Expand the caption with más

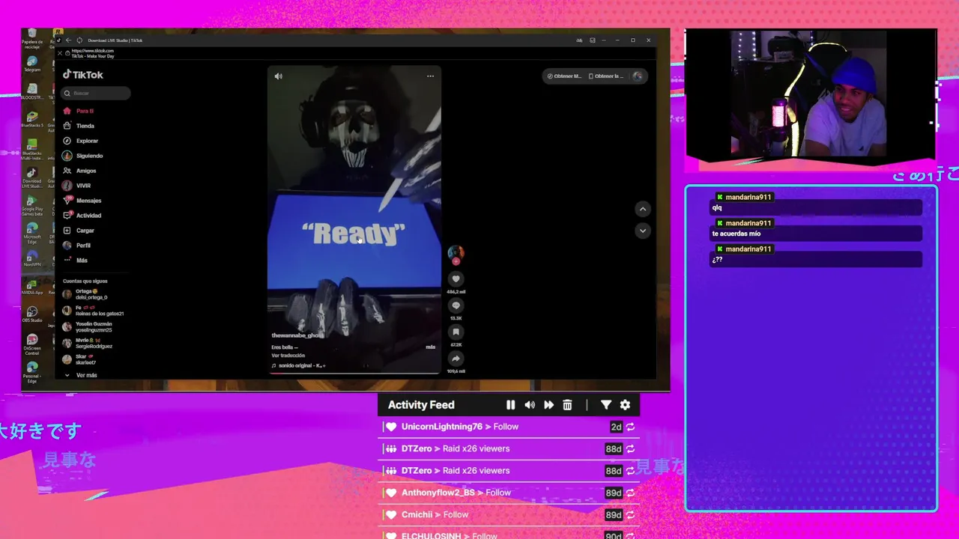click(430, 347)
